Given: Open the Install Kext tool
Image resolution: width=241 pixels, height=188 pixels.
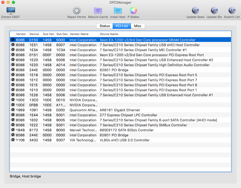Looking at the screenshot, I should point(118,11).
